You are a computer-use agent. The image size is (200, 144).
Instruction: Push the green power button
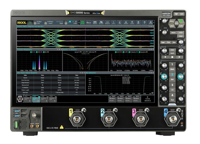pos(16,124)
